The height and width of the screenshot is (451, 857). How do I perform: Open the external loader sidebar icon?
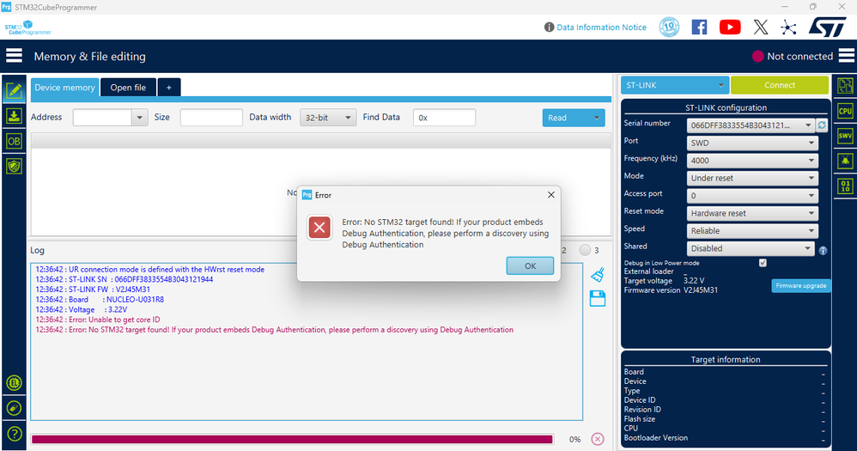[15, 408]
